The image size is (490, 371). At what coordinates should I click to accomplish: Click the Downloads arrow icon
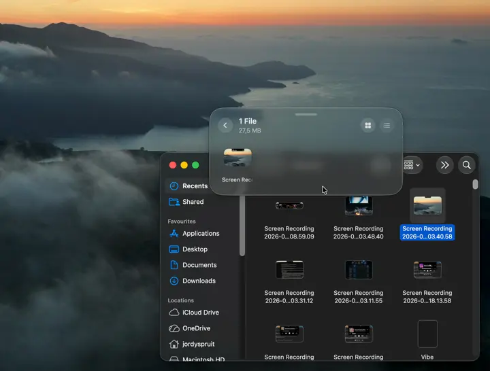click(174, 281)
